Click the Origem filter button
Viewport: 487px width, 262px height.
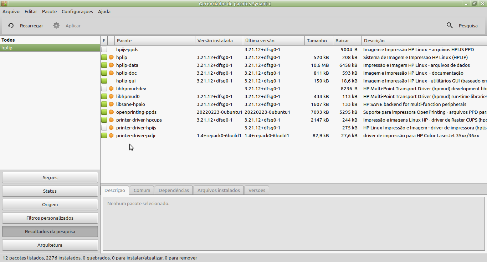pyautogui.click(x=50, y=204)
